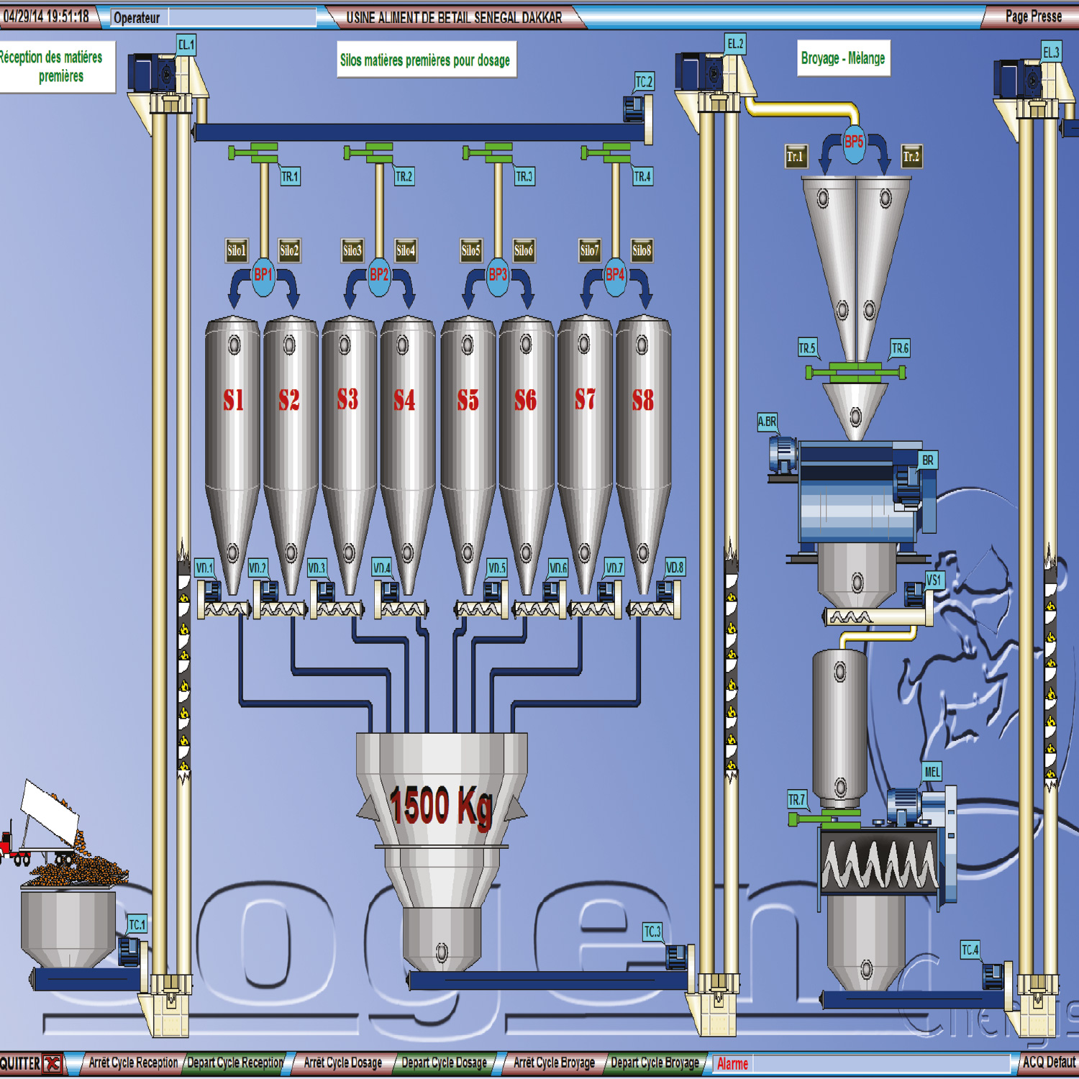Click the TC.3 conveyor motor icon
The height and width of the screenshot is (1079, 1079).
pyautogui.click(x=675, y=957)
